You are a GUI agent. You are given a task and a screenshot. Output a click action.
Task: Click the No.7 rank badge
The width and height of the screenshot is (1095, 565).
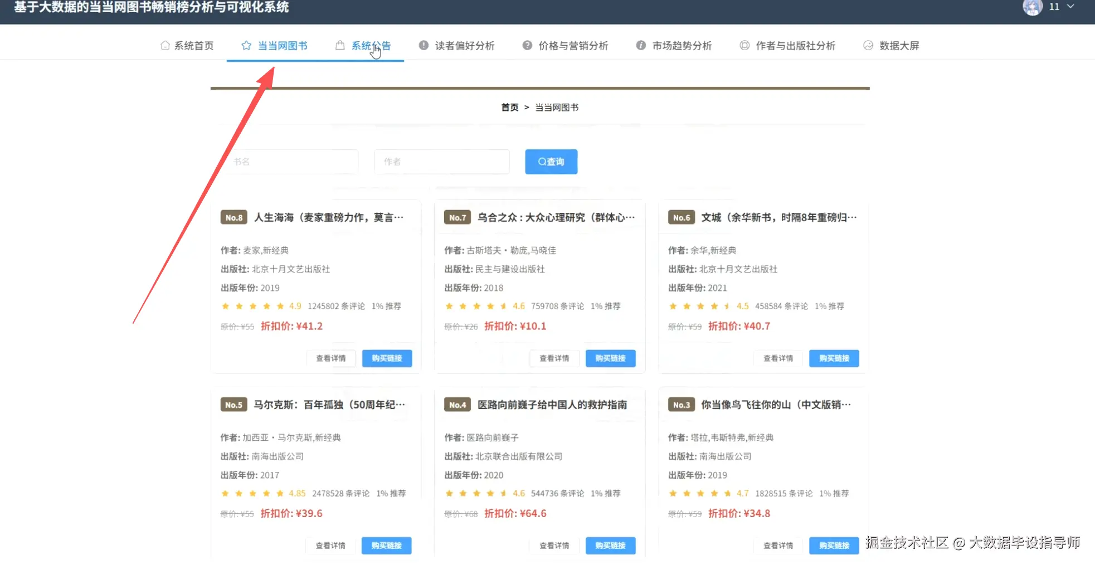pyautogui.click(x=458, y=217)
